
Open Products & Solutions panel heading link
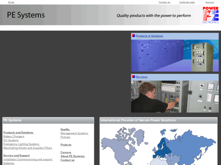[x=149, y=36]
